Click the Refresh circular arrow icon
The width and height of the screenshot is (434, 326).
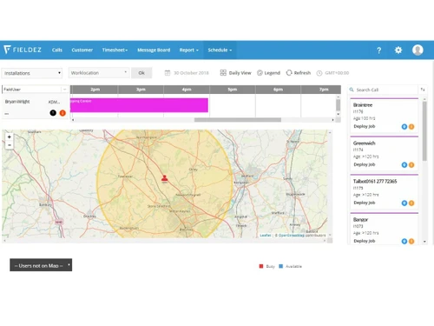[x=289, y=73]
